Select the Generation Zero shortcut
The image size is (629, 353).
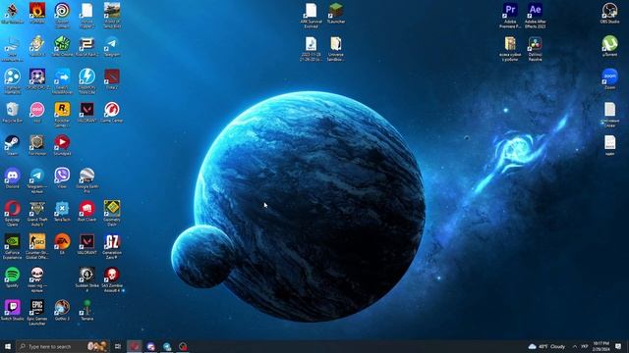pos(112,246)
